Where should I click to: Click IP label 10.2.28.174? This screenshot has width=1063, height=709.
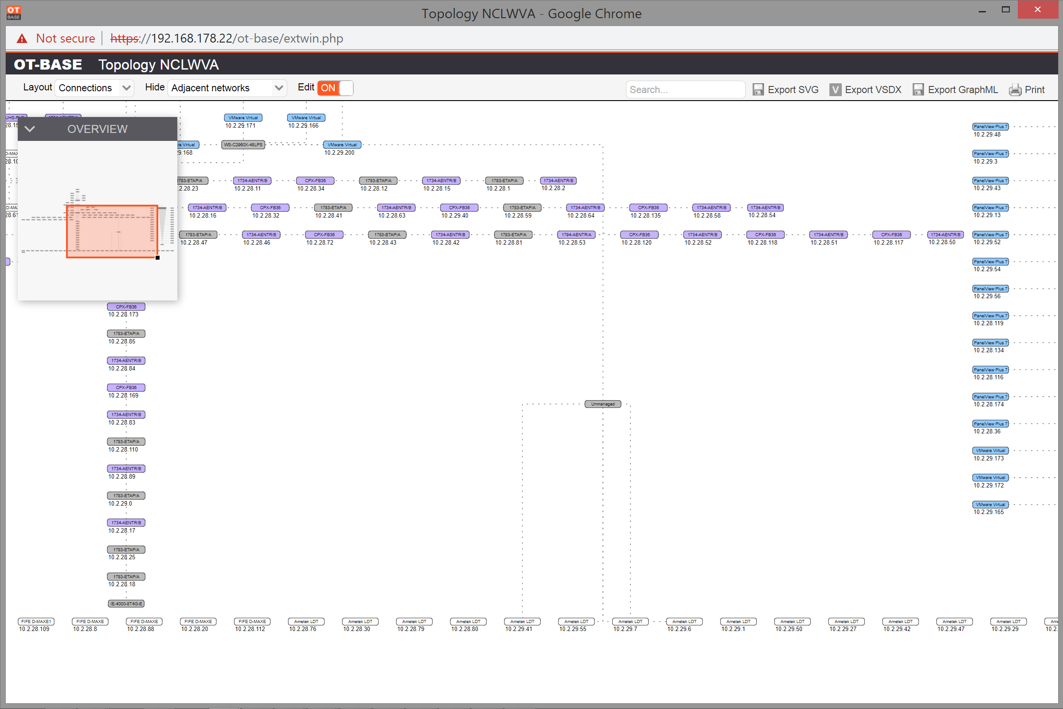(989, 404)
